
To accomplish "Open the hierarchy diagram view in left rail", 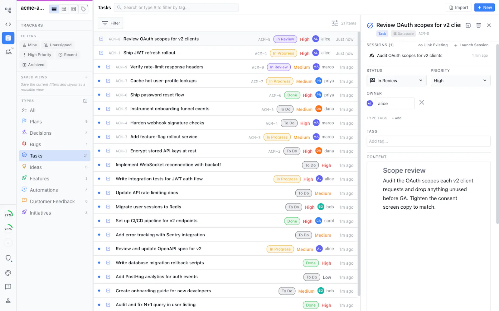I will [x=8, y=10].
